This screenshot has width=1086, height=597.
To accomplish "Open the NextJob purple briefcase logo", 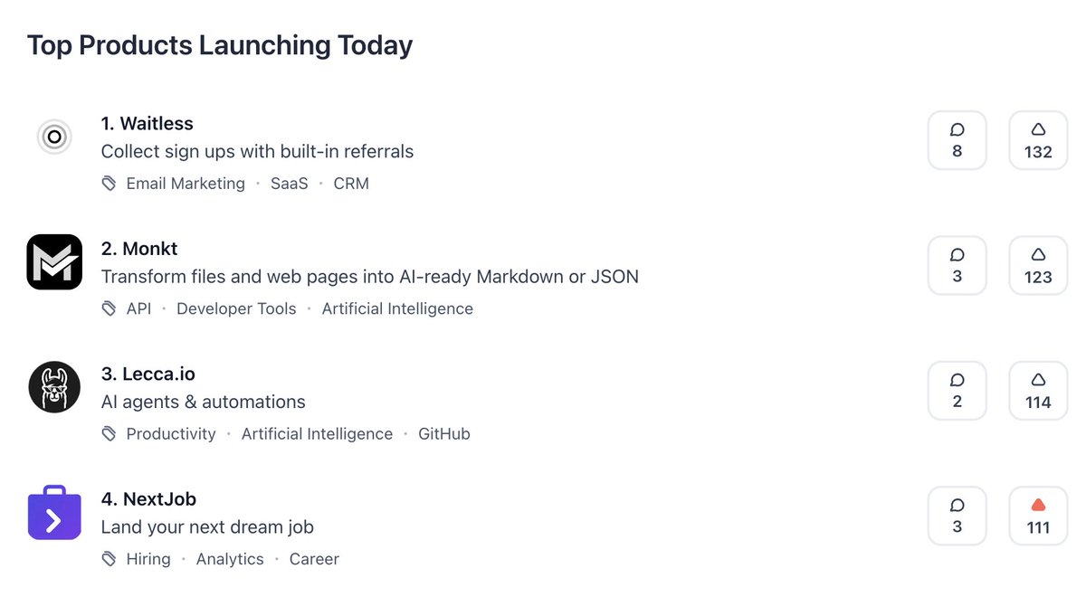I will tap(54, 512).
